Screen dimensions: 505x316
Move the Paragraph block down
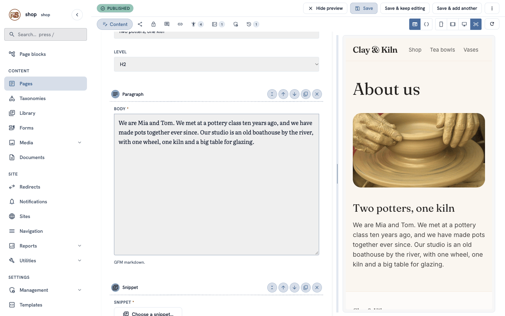[x=295, y=94]
